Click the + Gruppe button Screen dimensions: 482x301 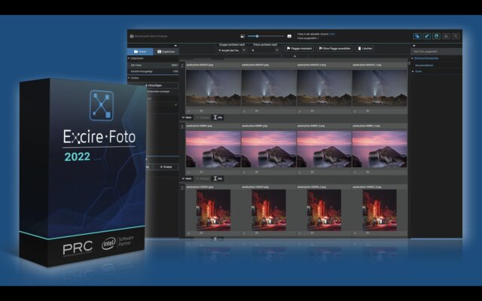coord(166,167)
